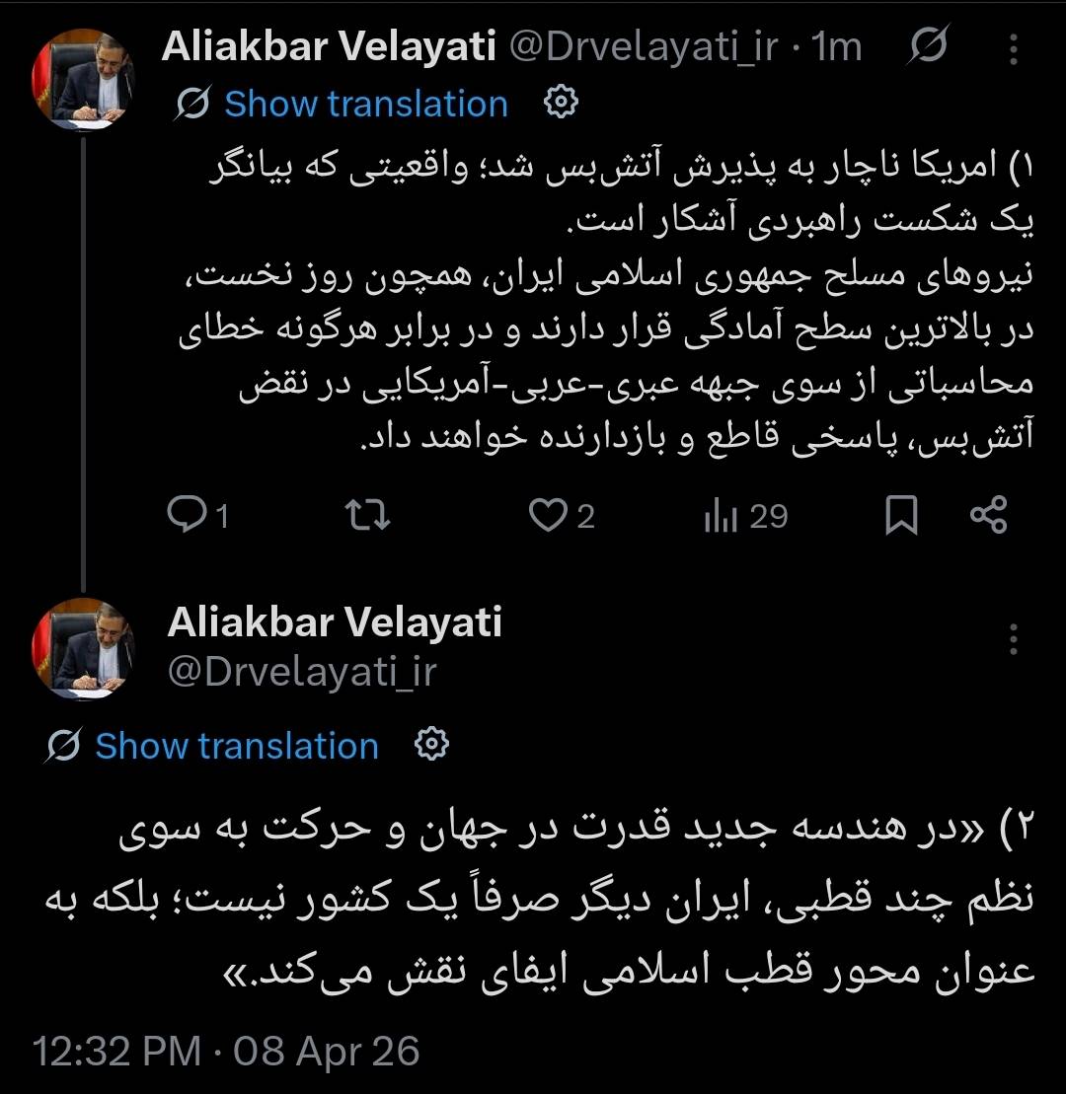Viewport: 1066px width, 1094px height.
Task: Open translation settings gear on the first tweet
Action: pyautogui.click(x=561, y=103)
